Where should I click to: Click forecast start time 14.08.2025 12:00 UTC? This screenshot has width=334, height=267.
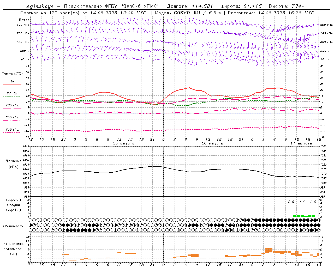pos(118,13)
